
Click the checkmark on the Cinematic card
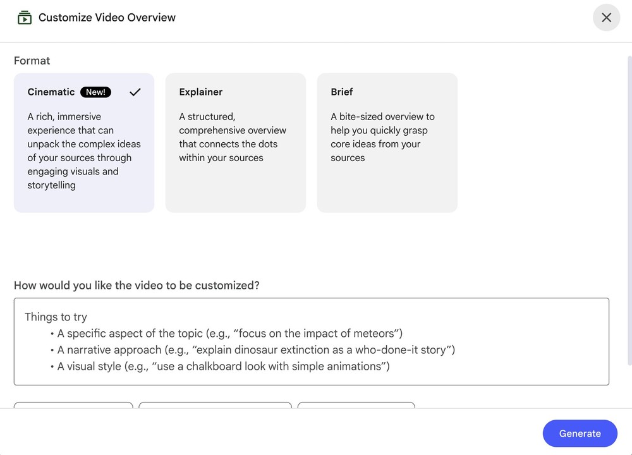pos(135,92)
